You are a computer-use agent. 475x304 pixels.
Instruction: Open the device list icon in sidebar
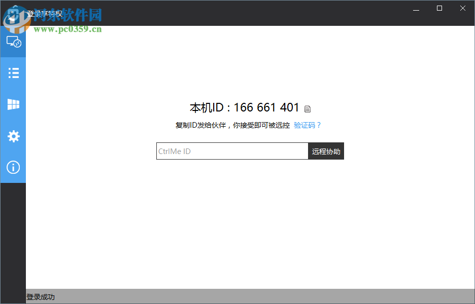point(13,73)
